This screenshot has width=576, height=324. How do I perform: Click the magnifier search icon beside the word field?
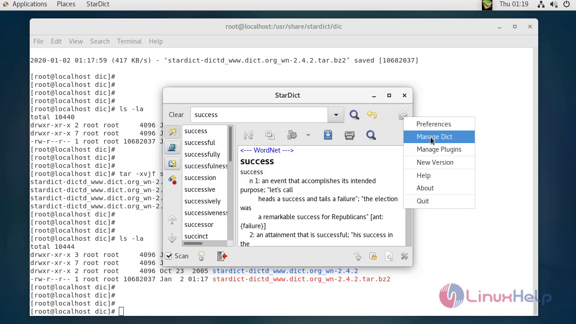(x=354, y=115)
